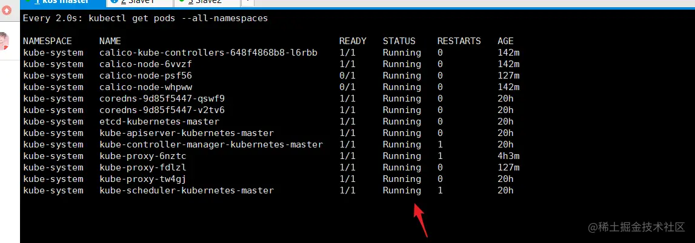Click the READY column header
The height and width of the screenshot is (243, 695).
(353, 41)
